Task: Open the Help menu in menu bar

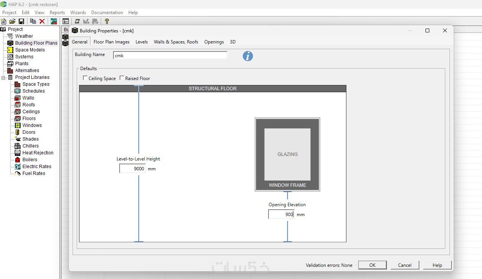Action: coord(133,13)
